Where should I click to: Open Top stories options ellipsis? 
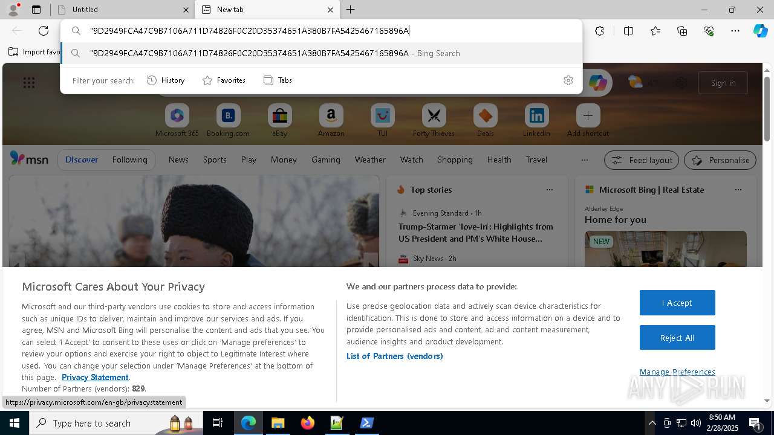[x=549, y=190]
